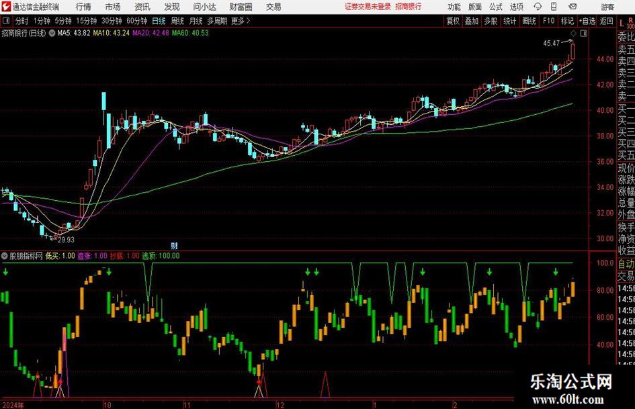635x409 pixels.
Task: Click the mobile phone icon
Action: 554,7
